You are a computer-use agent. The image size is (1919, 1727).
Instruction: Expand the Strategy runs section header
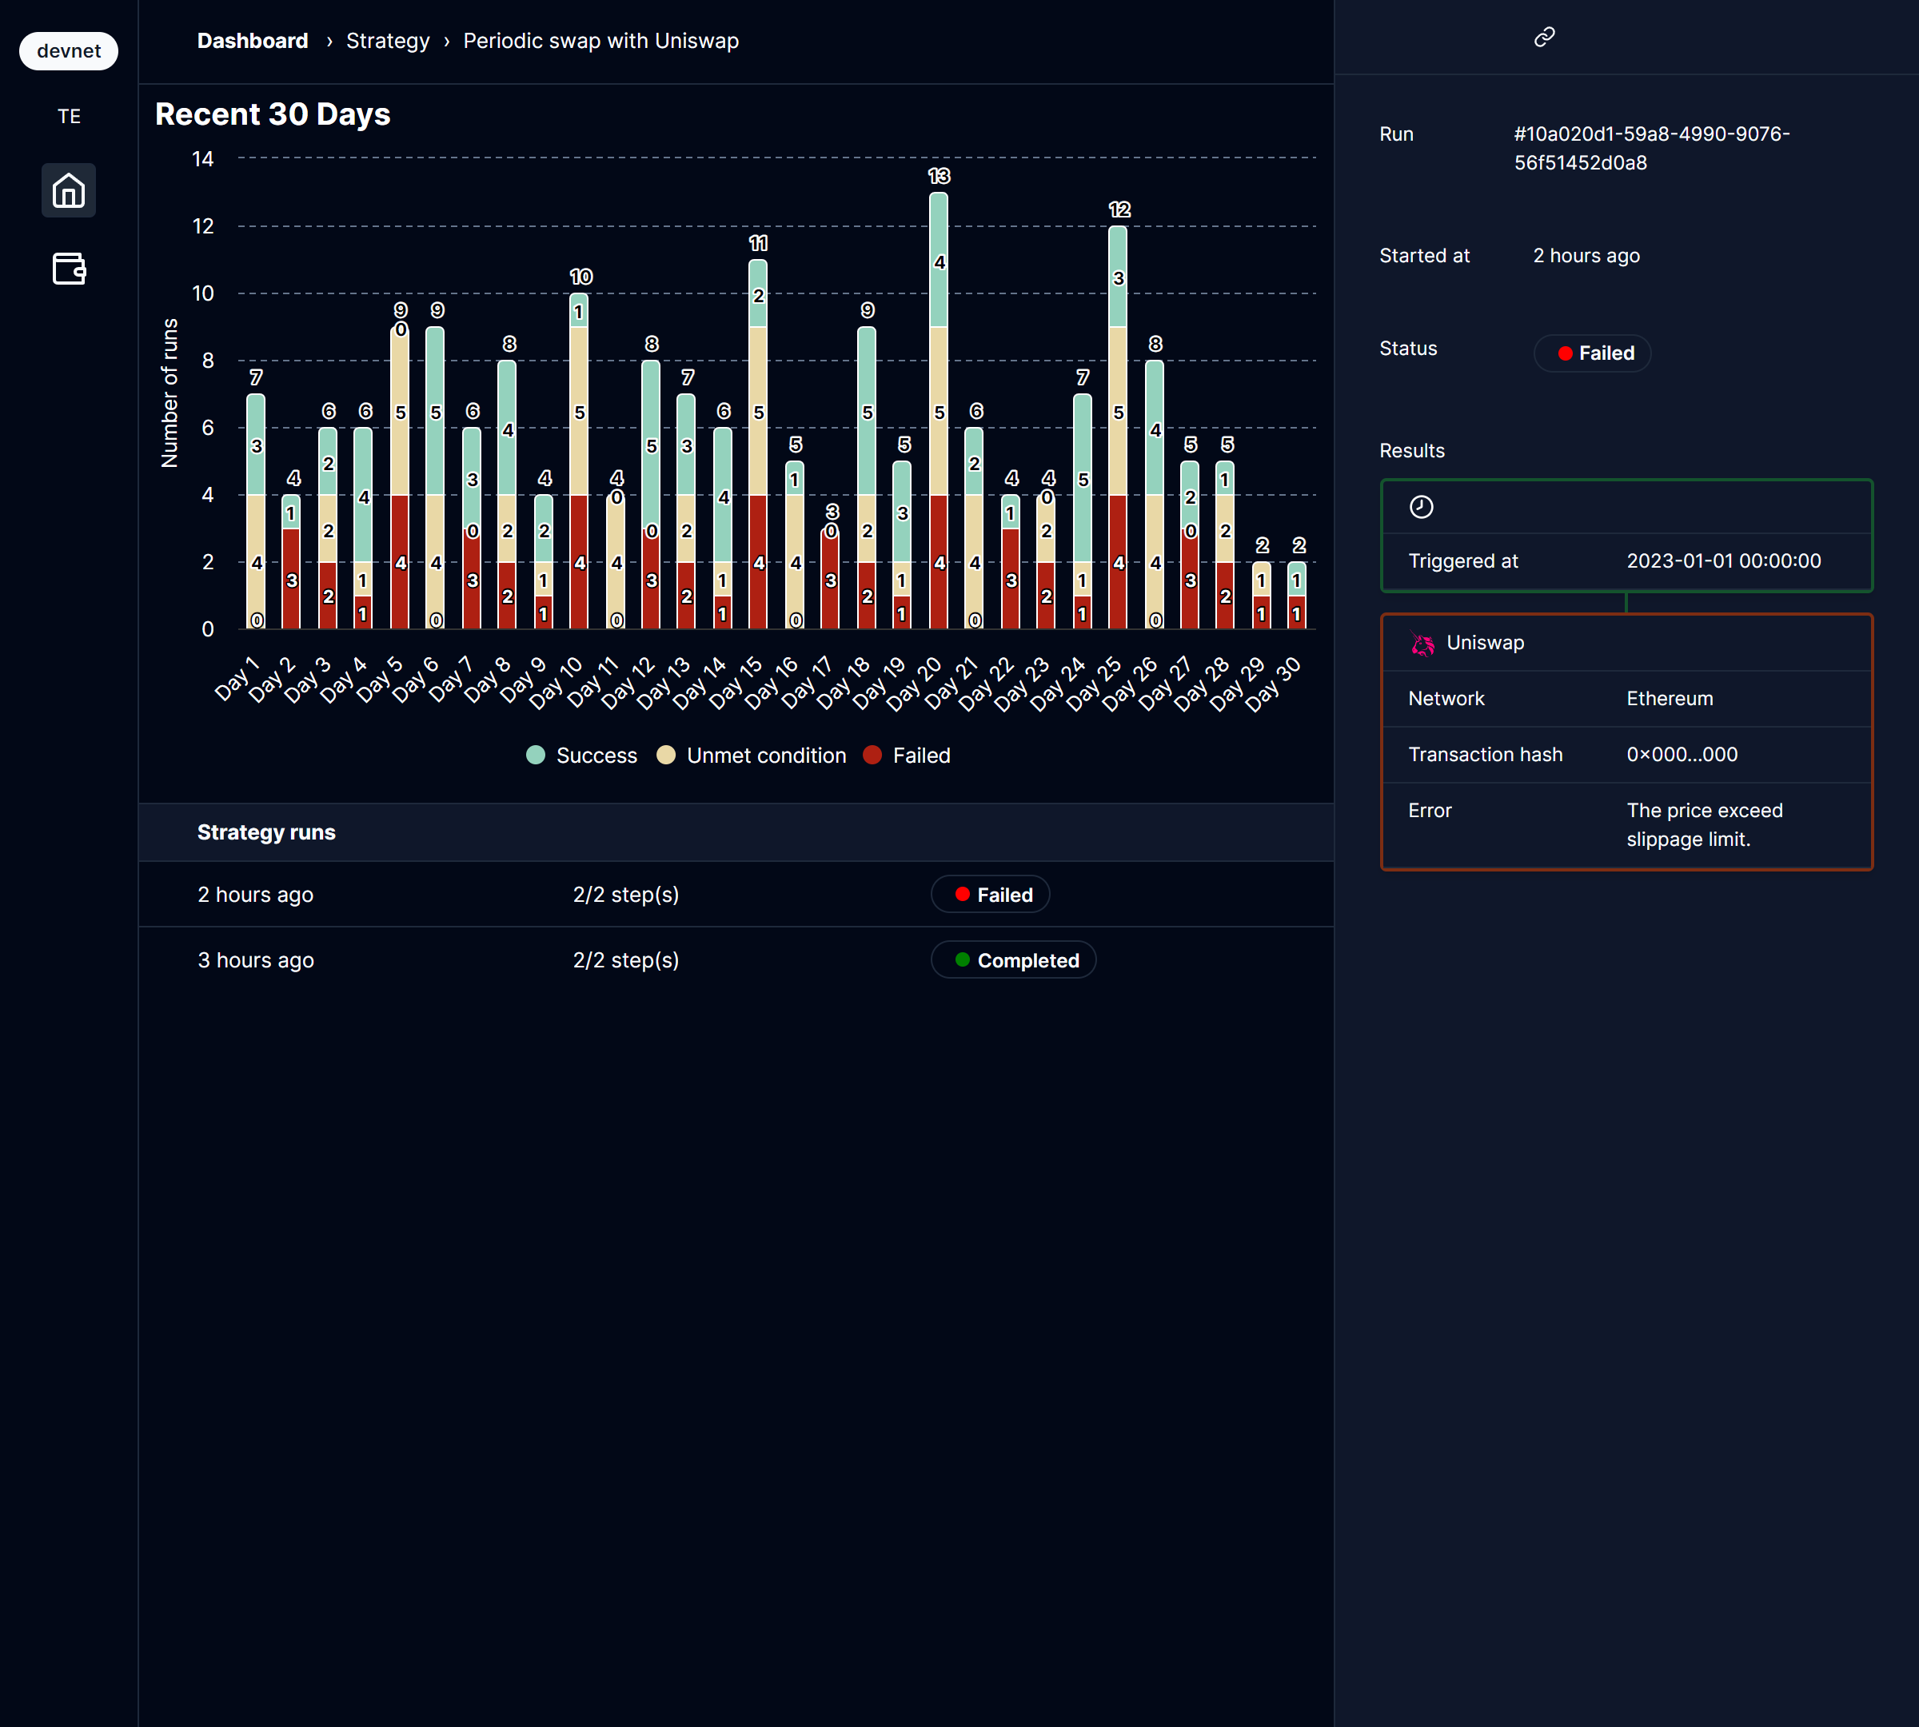[x=265, y=832]
